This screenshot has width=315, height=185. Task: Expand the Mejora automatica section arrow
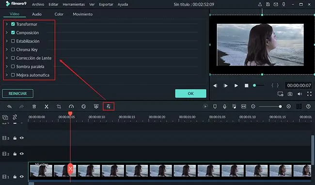(x=7, y=75)
